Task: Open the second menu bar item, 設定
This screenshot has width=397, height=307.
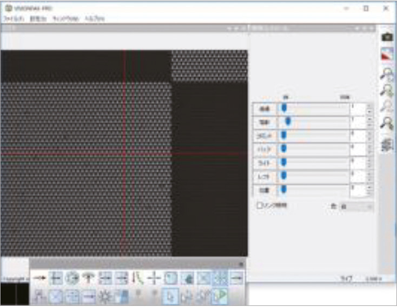Action: [38, 19]
